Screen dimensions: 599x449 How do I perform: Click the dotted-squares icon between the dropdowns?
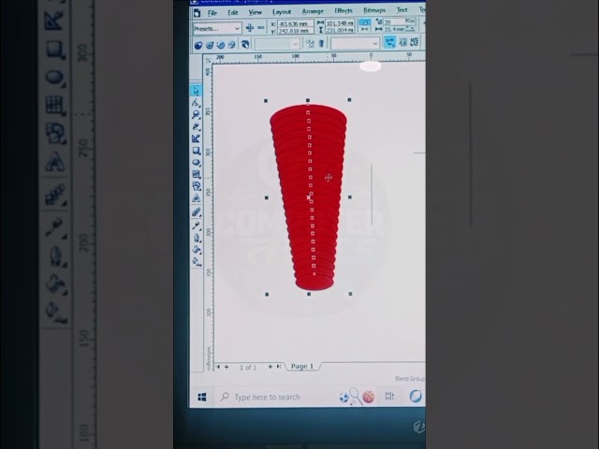(310, 44)
